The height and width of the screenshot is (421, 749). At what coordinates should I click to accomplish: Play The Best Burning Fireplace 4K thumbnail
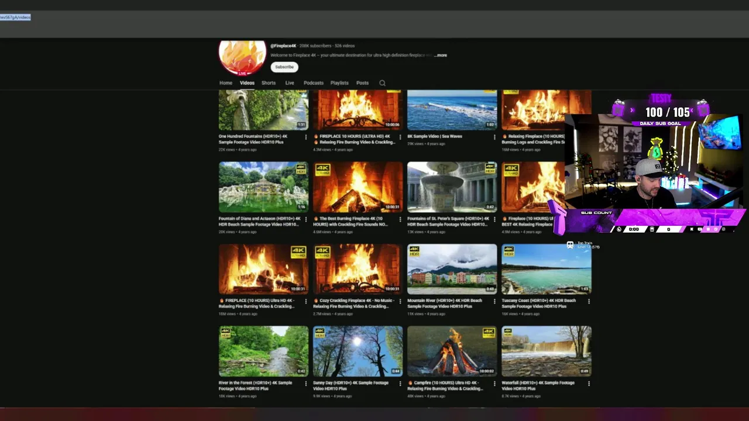(x=358, y=187)
